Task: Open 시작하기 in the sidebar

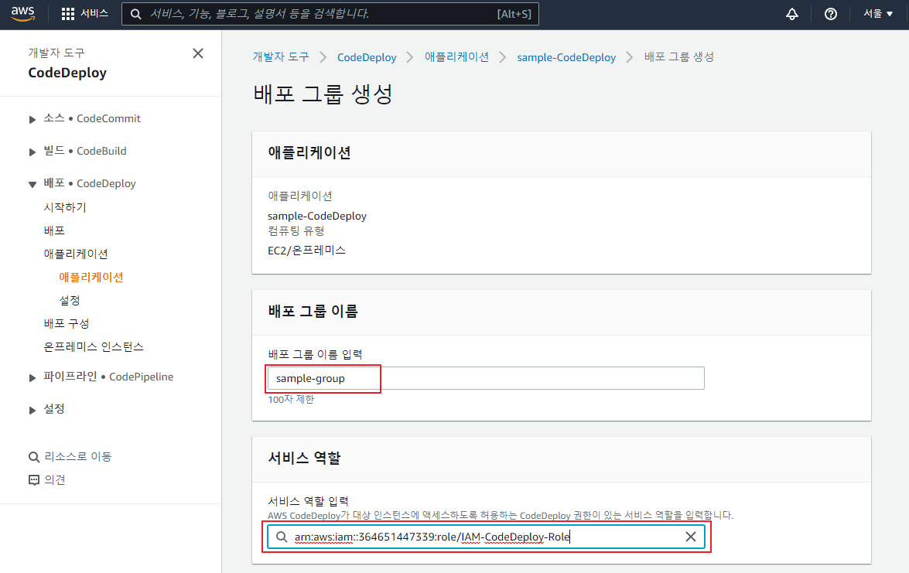Action: [x=65, y=207]
